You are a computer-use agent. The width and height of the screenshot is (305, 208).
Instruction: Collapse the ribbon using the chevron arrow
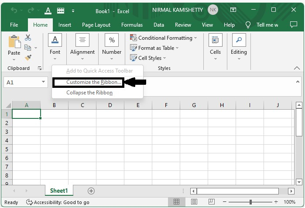[x=297, y=69]
